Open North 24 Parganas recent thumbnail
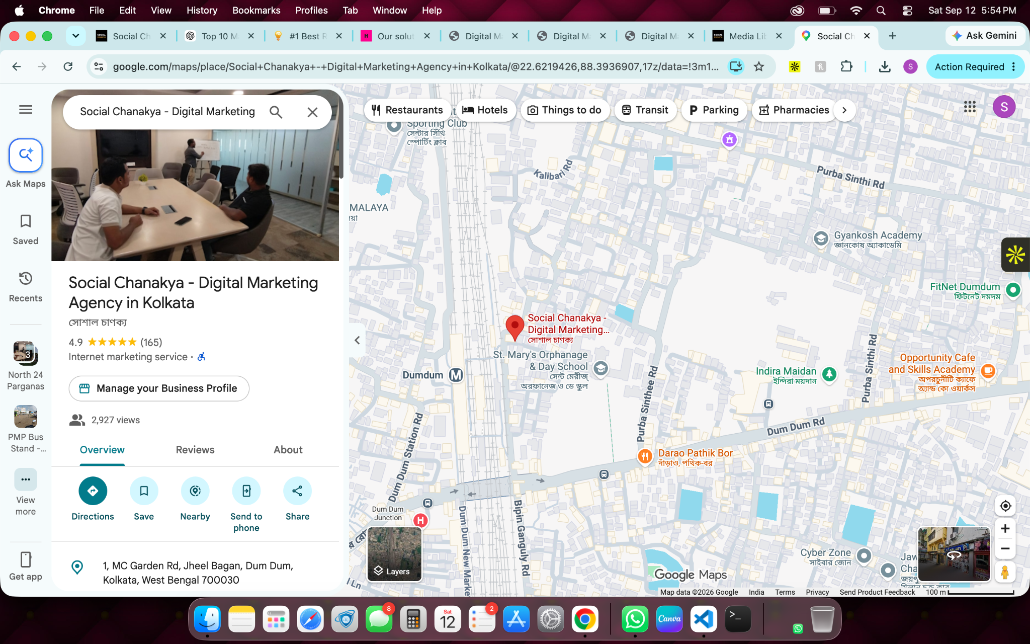Screen dimensions: 1030x644 pyautogui.click(x=26, y=353)
